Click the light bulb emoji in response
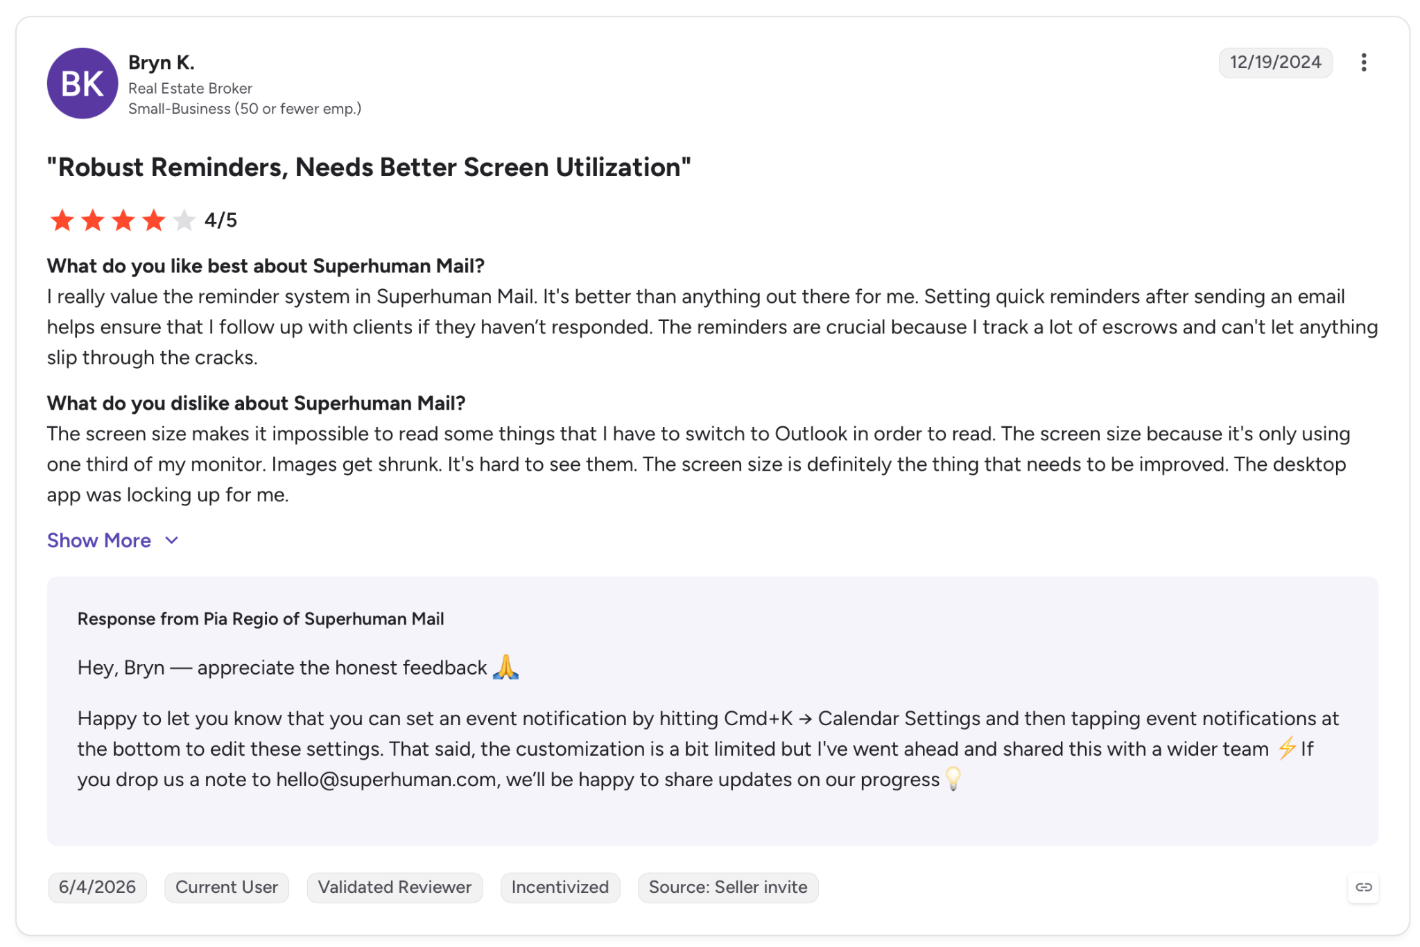This screenshot has width=1420, height=947. pyautogui.click(x=953, y=779)
